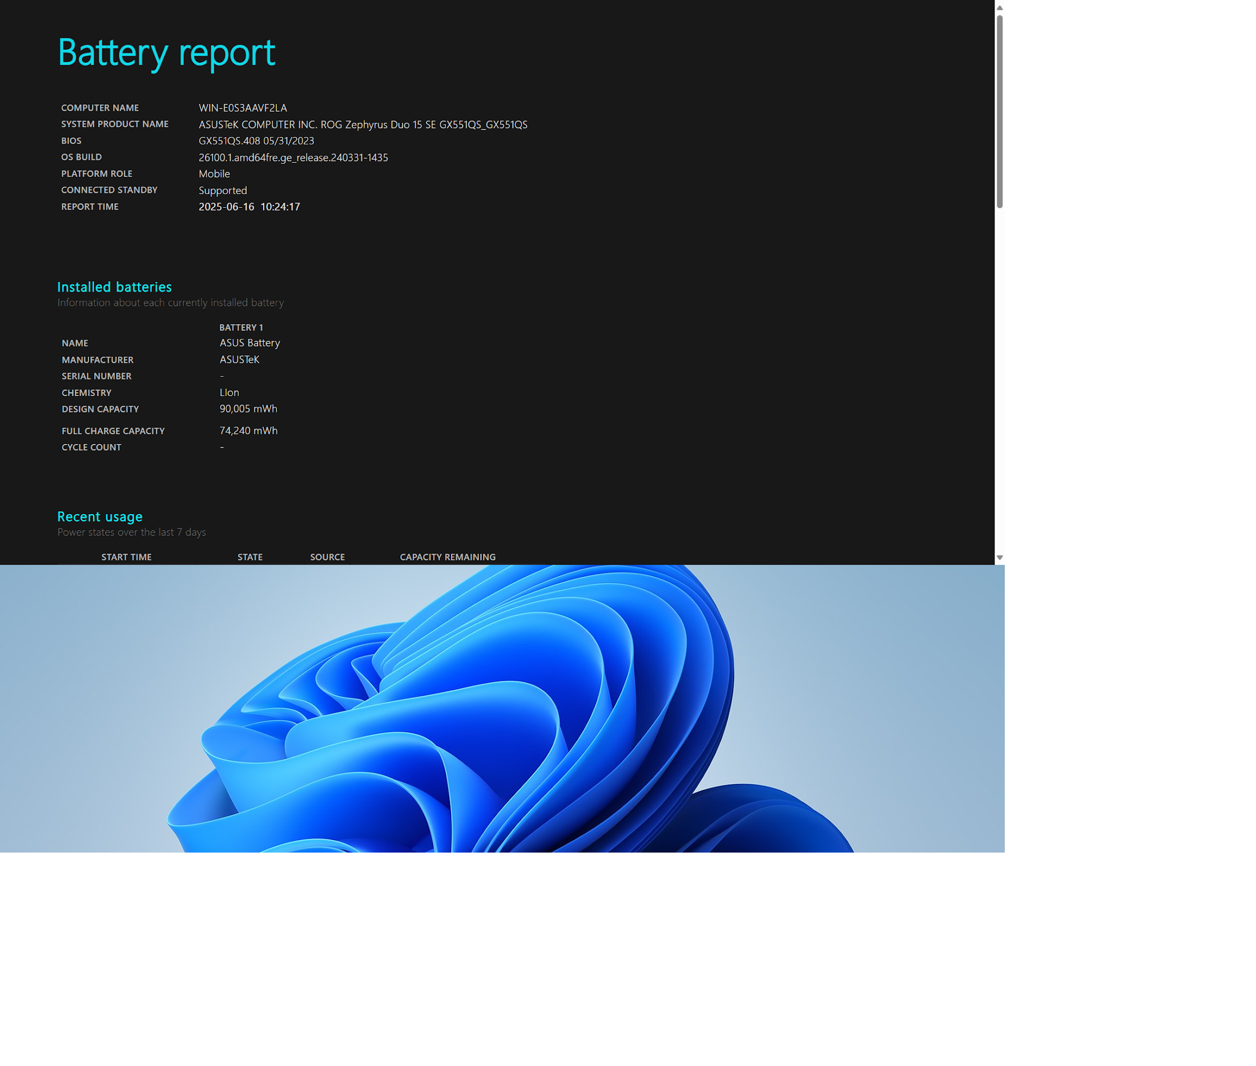Click the Recent usage heading
Image resolution: width=1256 pixels, height=1066 pixels.
point(100,516)
